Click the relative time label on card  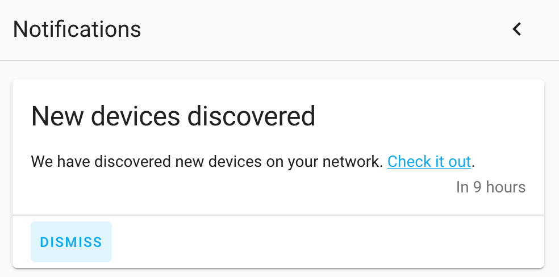coord(491,187)
